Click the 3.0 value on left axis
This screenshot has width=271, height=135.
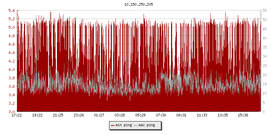[x=12, y=112]
